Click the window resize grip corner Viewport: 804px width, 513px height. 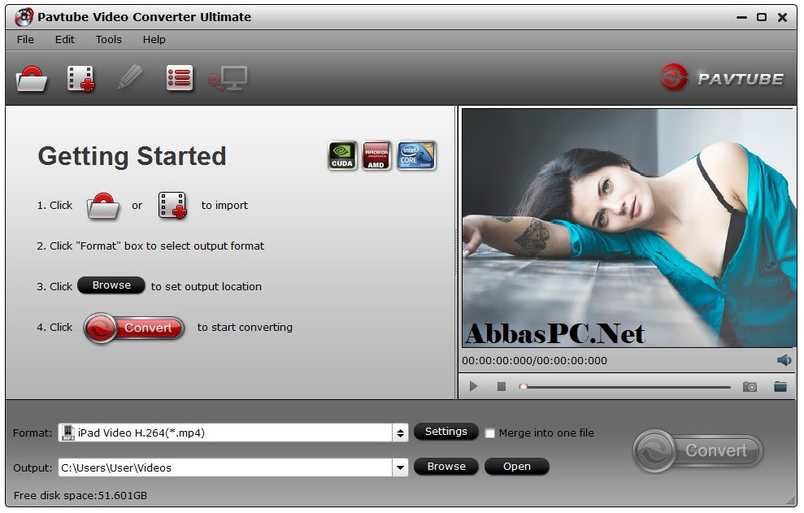[791, 501]
